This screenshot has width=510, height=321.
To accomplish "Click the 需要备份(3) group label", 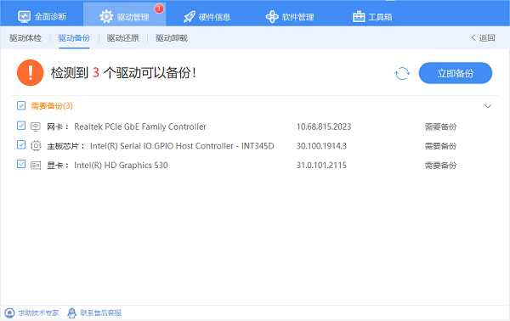I will coord(52,106).
